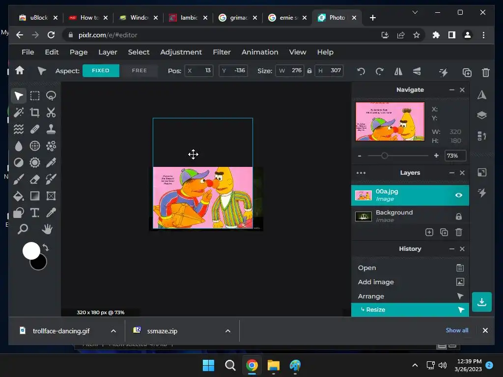The height and width of the screenshot is (377, 503).
Task: Flip layer horizontally with mirror icon
Action: (x=398, y=72)
